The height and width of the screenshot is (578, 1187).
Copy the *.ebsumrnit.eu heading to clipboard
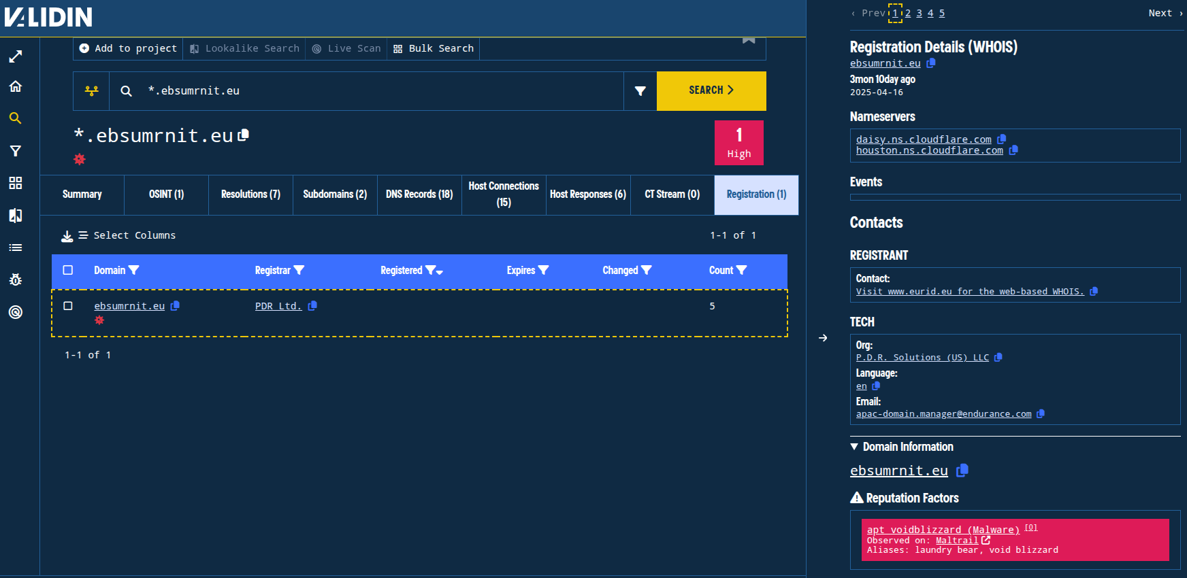(243, 135)
